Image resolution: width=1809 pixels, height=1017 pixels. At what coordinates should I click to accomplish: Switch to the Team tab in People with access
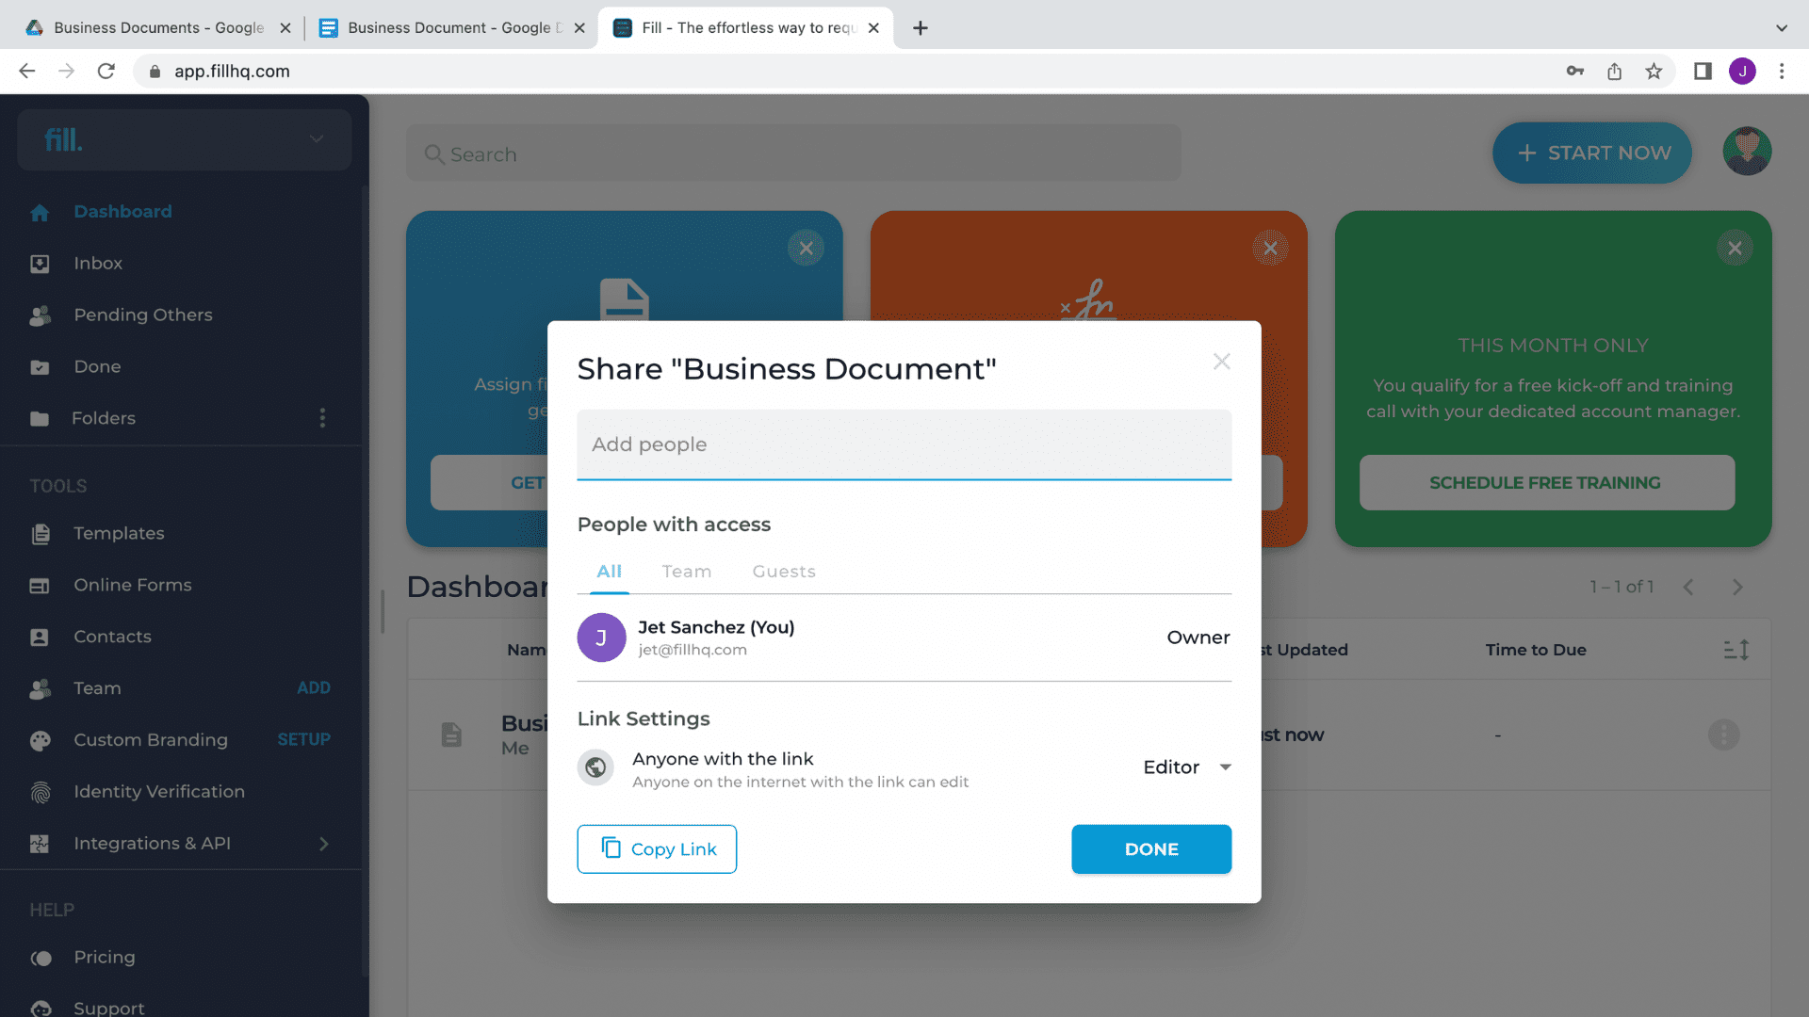pos(687,570)
